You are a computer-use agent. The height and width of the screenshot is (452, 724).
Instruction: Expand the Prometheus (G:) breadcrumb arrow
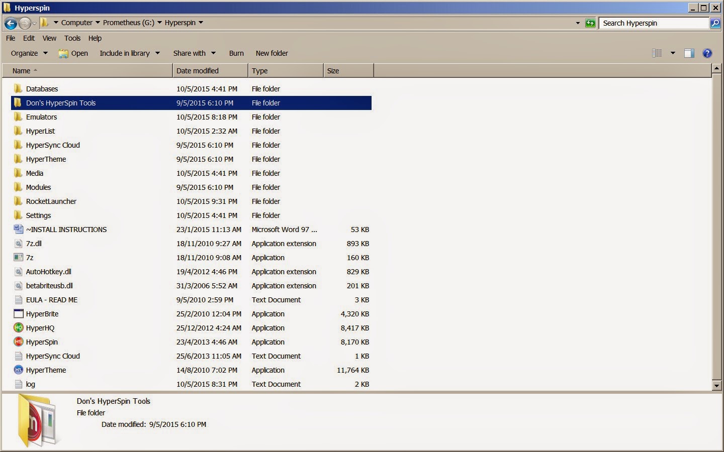(159, 23)
